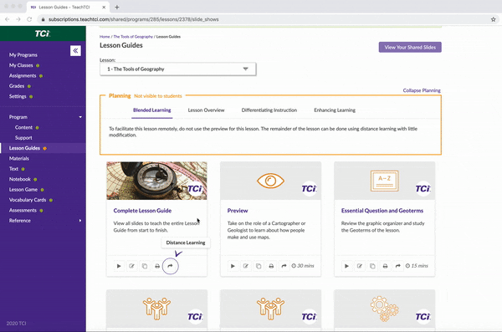Click the lock icon in the address bar
This screenshot has width=502, height=332.
coord(43,19)
